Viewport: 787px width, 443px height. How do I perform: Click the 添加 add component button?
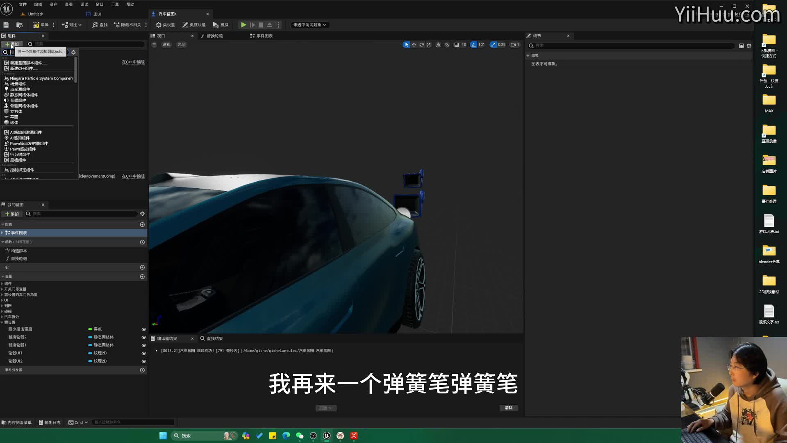click(x=11, y=44)
